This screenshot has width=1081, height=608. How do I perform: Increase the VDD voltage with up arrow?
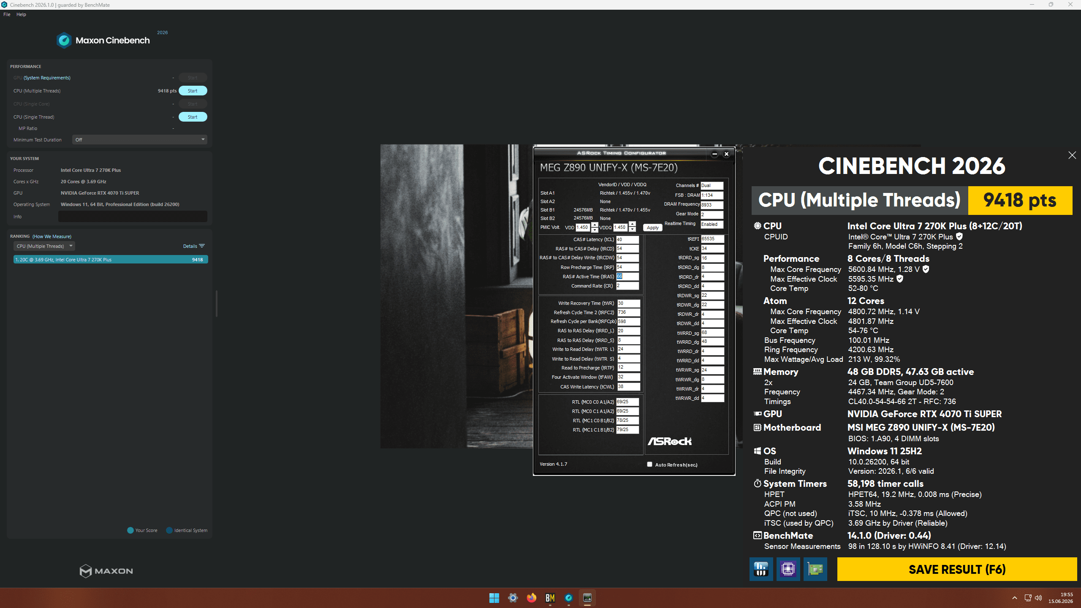tap(595, 225)
